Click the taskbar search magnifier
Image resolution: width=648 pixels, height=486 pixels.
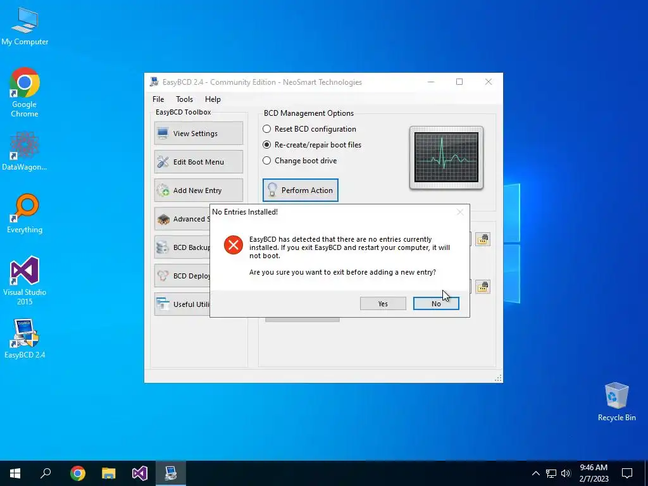point(46,473)
